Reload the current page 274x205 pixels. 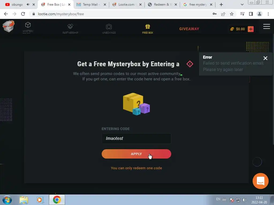[23, 14]
